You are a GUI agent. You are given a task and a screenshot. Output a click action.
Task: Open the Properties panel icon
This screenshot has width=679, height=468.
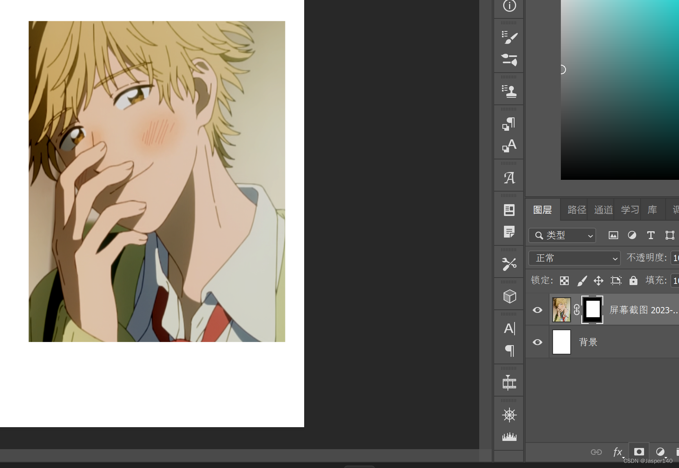509,210
